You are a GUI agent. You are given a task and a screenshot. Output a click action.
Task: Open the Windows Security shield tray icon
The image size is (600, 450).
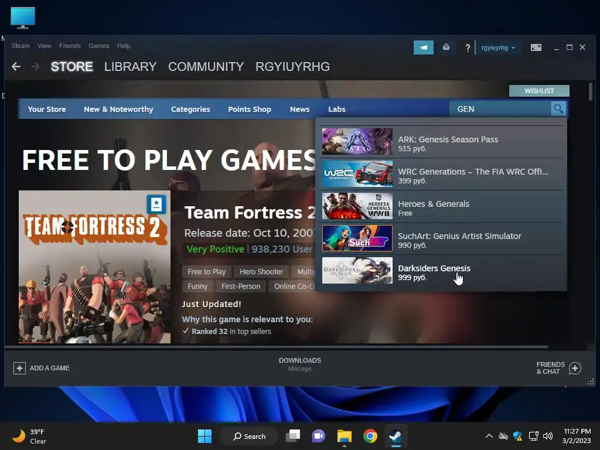click(x=518, y=436)
